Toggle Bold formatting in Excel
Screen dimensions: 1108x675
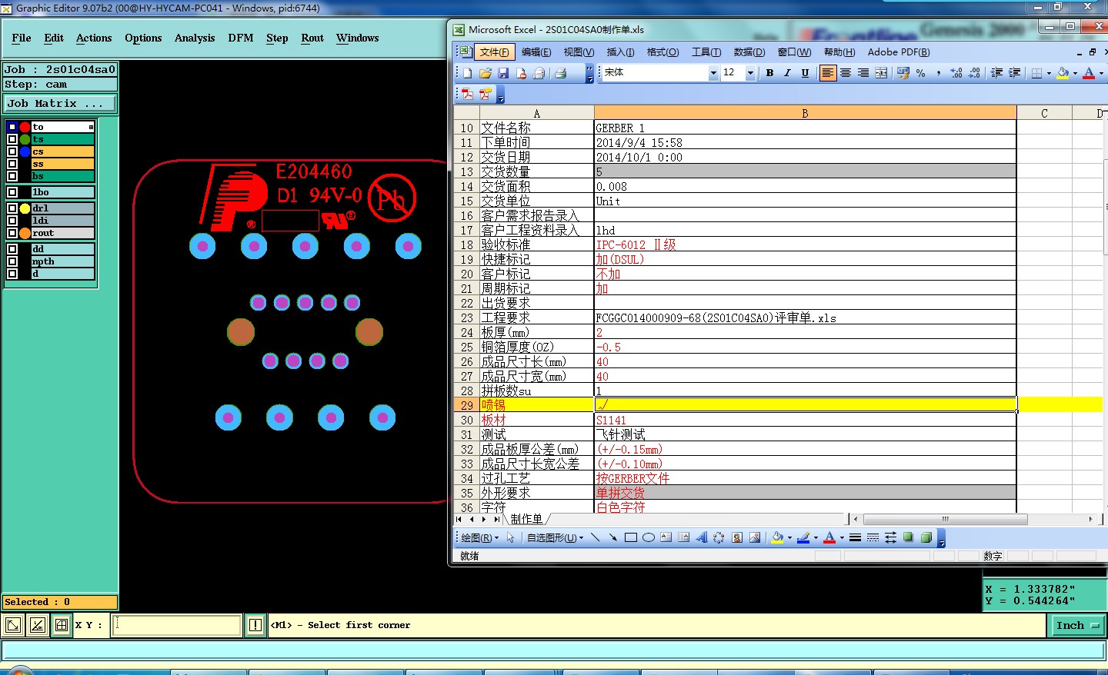[769, 73]
